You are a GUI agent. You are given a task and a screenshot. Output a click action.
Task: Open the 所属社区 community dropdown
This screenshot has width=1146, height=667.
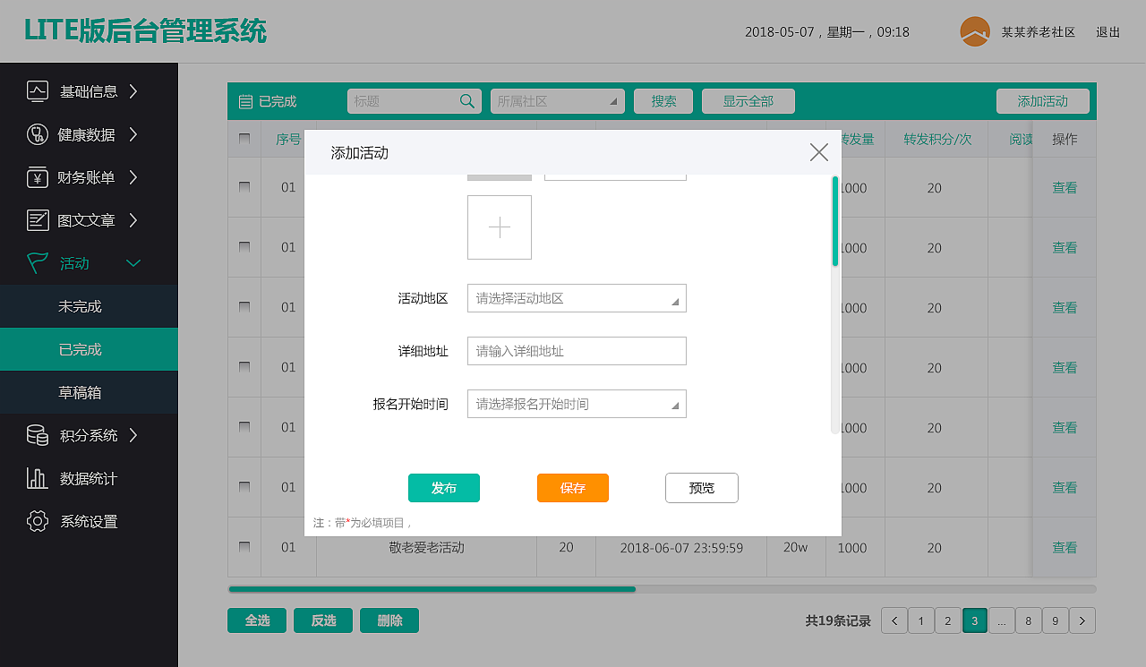coord(557,101)
